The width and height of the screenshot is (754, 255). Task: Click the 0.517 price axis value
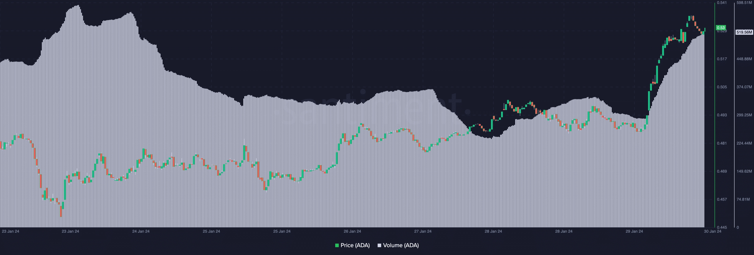click(722, 59)
